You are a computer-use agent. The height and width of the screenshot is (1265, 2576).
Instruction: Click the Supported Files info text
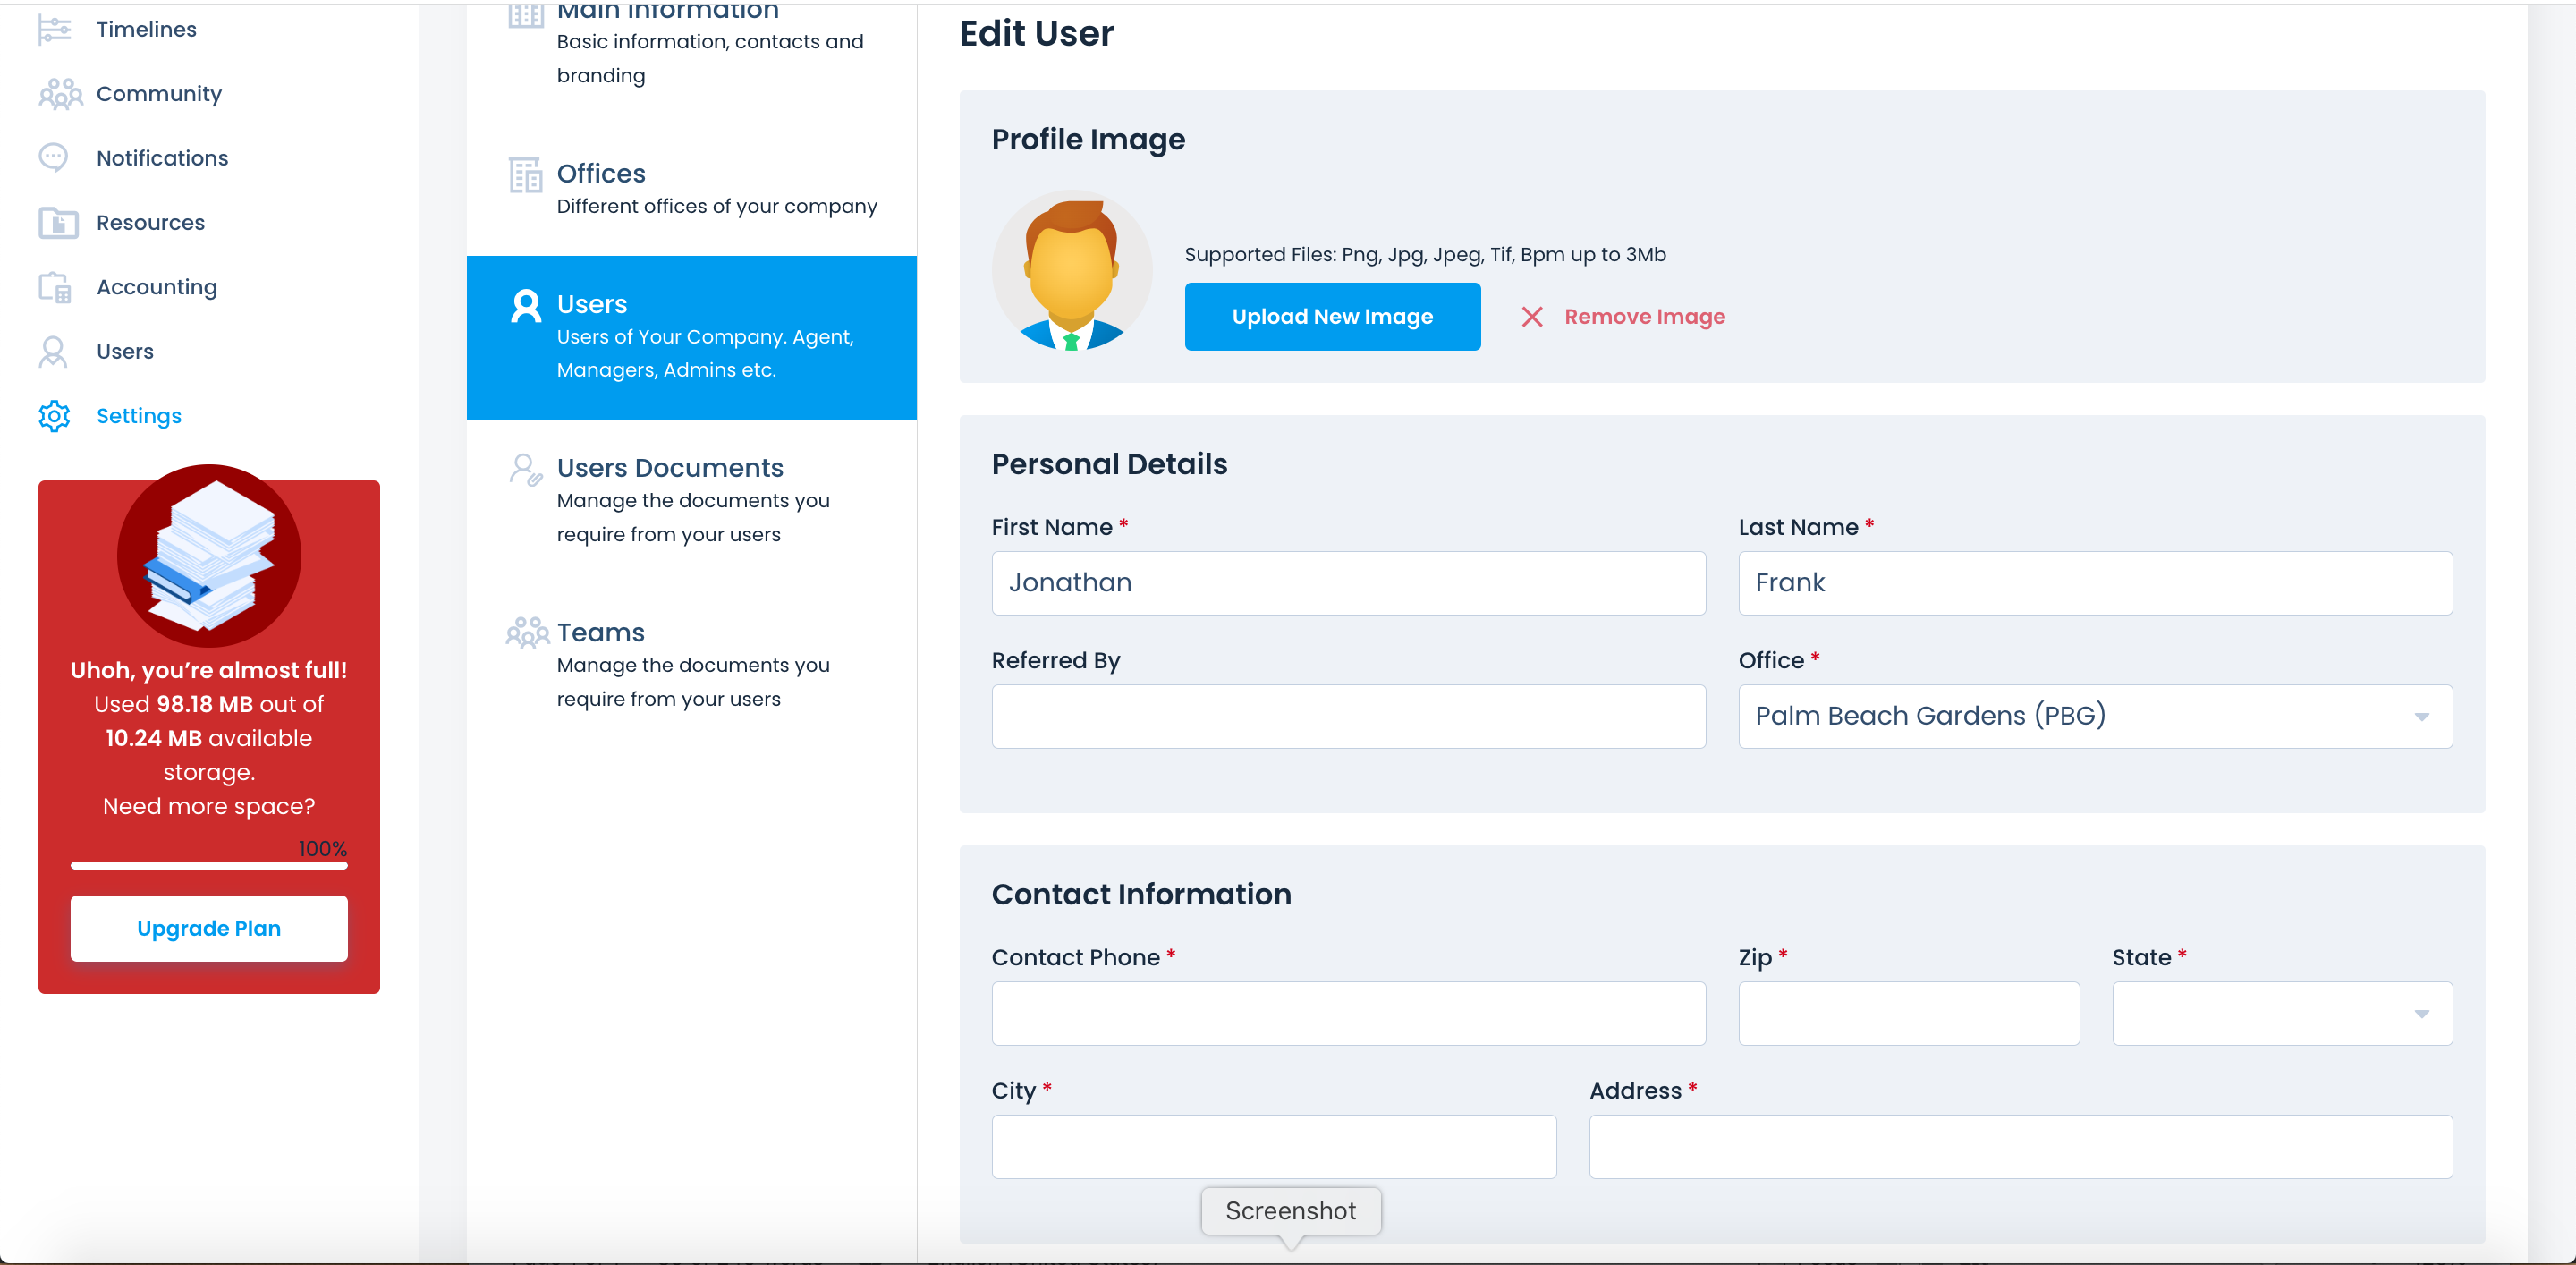pyautogui.click(x=1425, y=254)
